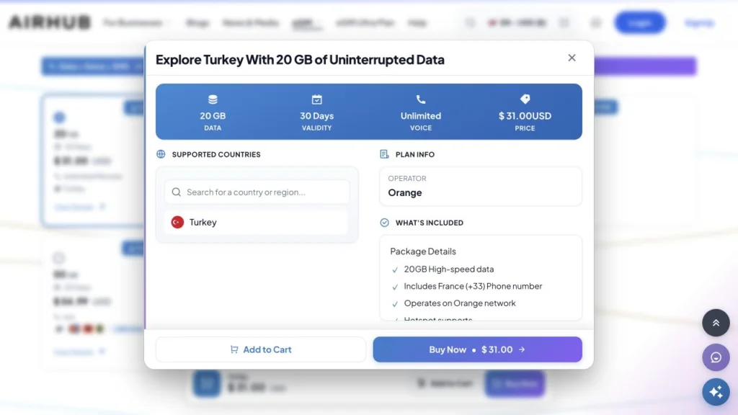Click the 30 Days validity calendar icon
The image size is (738, 415).
pos(317,99)
